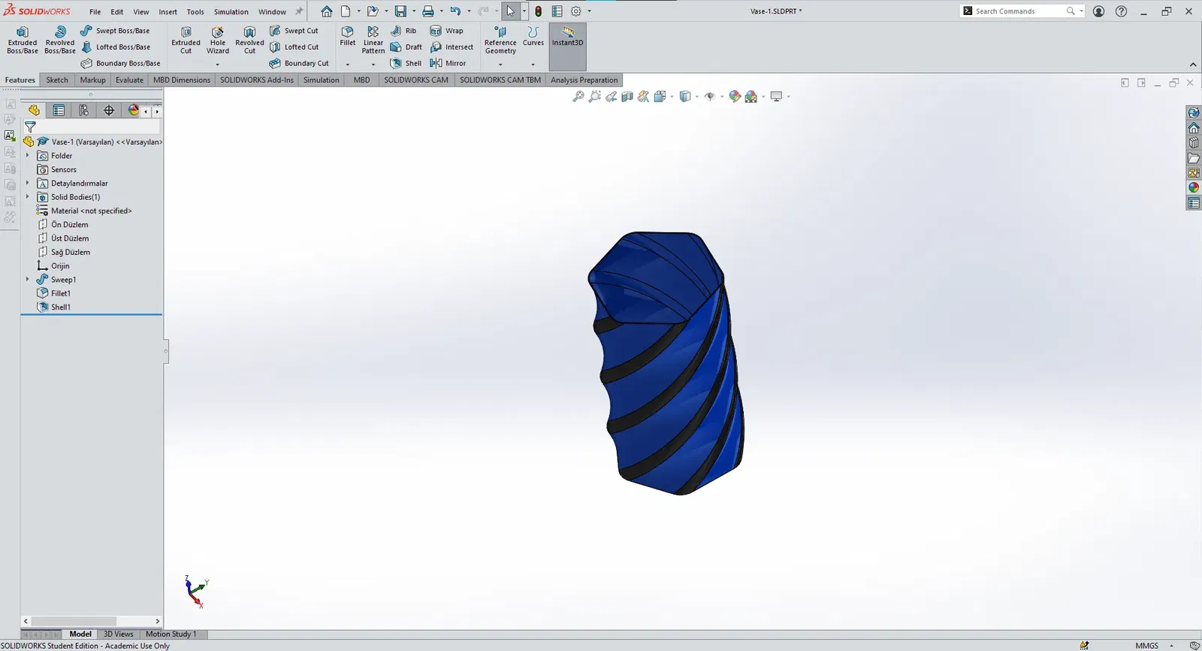1202x651 pixels.
Task: Expand the Solid Bodies(1) folder
Action: pyautogui.click(x=28, y=197)
